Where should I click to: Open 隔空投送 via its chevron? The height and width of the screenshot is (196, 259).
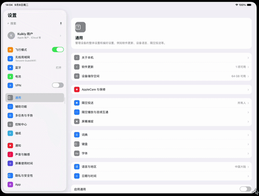pos(248,103)
